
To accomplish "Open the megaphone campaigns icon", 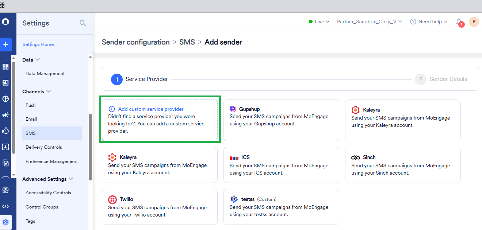I will click(5, 115).
